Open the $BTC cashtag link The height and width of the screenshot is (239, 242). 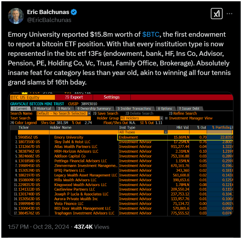(151, 34)
